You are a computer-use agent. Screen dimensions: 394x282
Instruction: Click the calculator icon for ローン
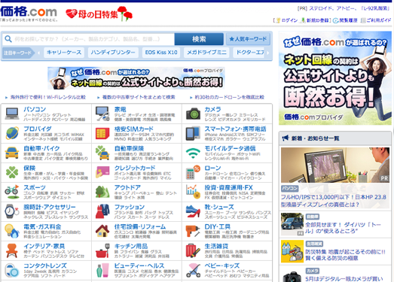pos(193,172)
